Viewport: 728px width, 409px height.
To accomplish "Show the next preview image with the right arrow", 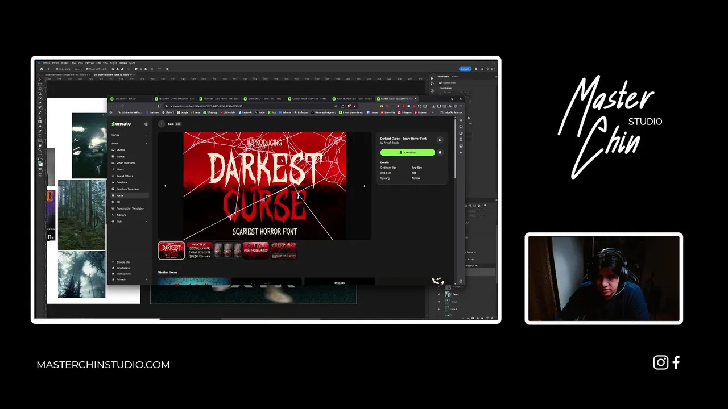I will click(365, 186).
